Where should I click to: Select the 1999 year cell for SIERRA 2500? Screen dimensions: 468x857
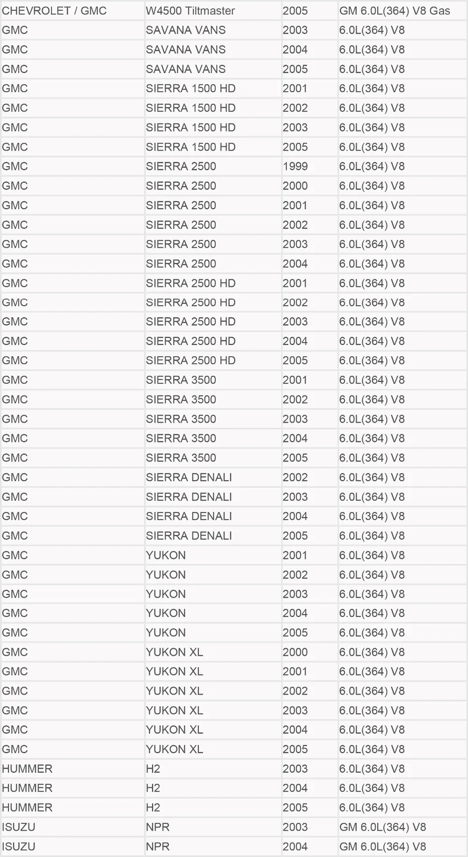[x=309, y=166]
